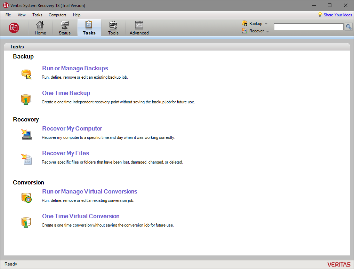Focus the search input field
This screenshot has height=269, width=354.
309,27
